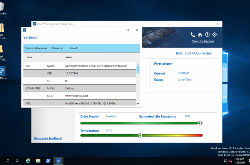Select the zipped folder desktop icon
250x165 pixels.
coord(2,31)
